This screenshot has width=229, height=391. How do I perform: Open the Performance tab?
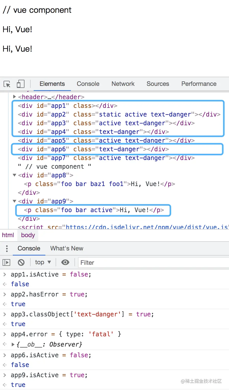[199, 84]
